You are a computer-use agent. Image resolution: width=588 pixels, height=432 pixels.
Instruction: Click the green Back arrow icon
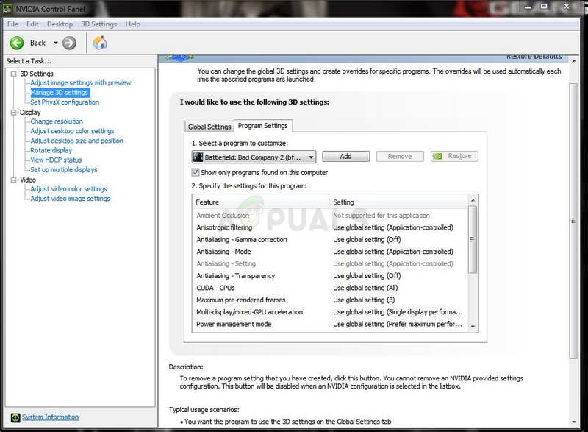click(16, 43)
